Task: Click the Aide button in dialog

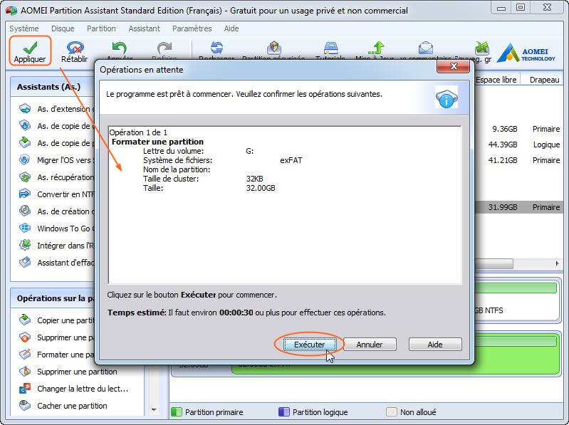Action: click(x=435, y=345)
